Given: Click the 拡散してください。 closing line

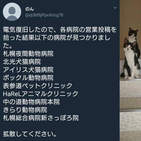Looking at the screenshot, I should 30,134.
